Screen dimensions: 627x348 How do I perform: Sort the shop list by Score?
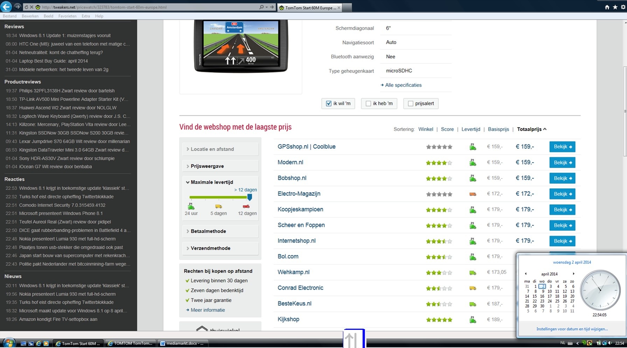(447, 129)
